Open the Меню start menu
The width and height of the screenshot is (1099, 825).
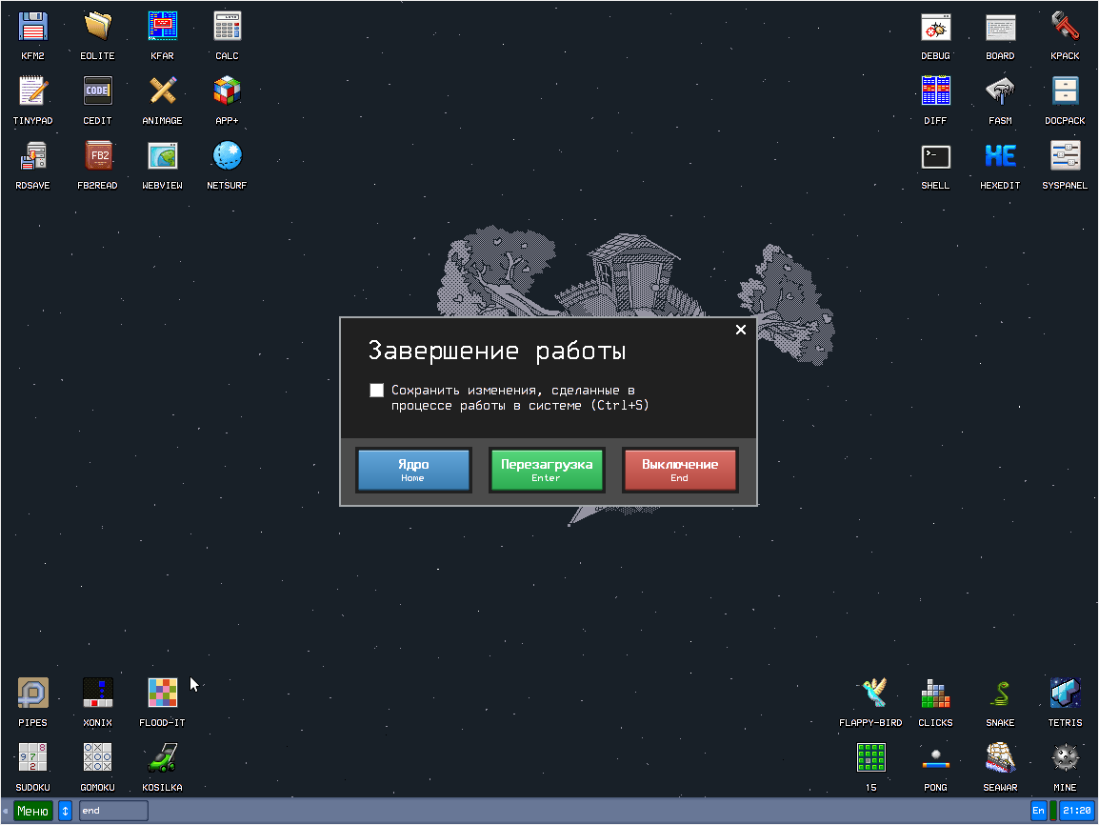tap(32, 811)
